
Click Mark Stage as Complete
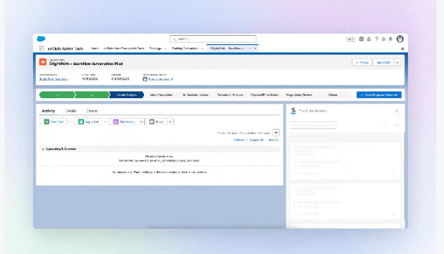[379, 95]
